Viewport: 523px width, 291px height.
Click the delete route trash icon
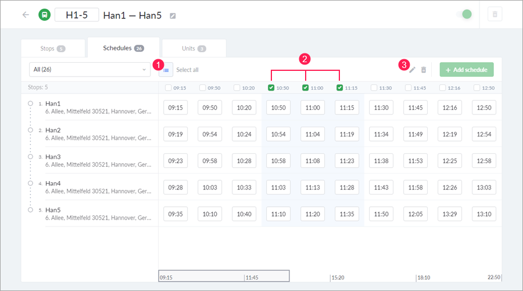pyautogui.click(x=495, y=15)
